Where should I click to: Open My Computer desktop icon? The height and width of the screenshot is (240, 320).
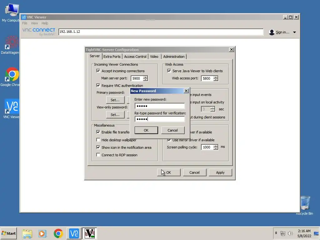11,12
